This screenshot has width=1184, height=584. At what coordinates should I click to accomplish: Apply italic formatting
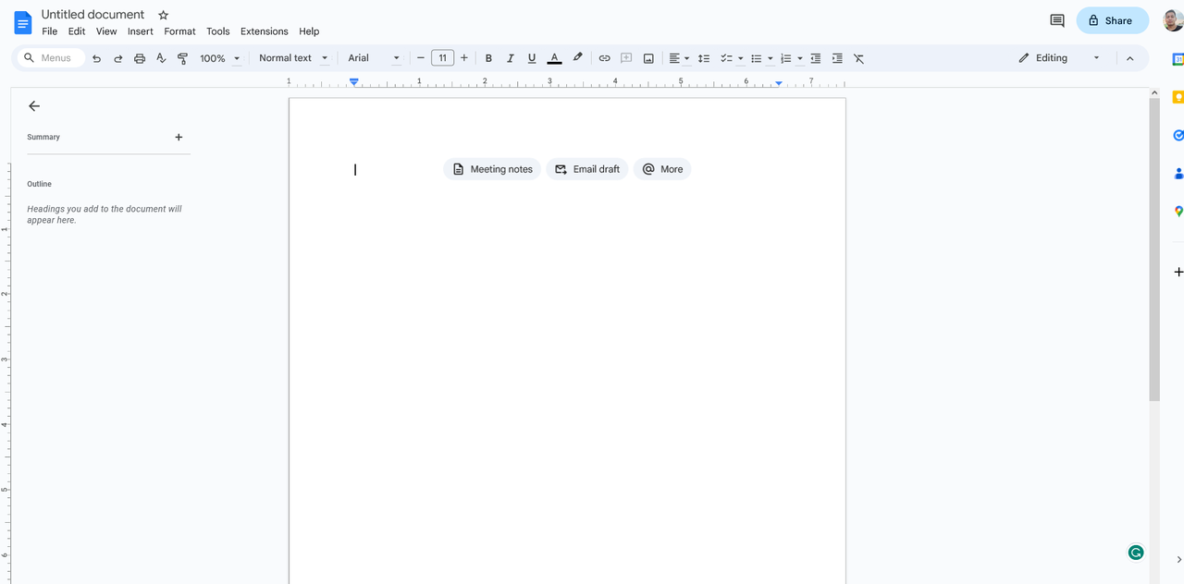tap(510, 58)
